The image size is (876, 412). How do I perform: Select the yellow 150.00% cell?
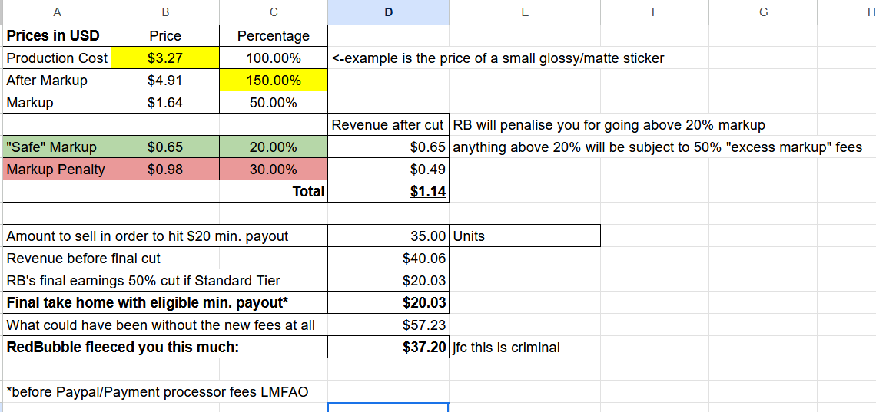click(274, 81)
